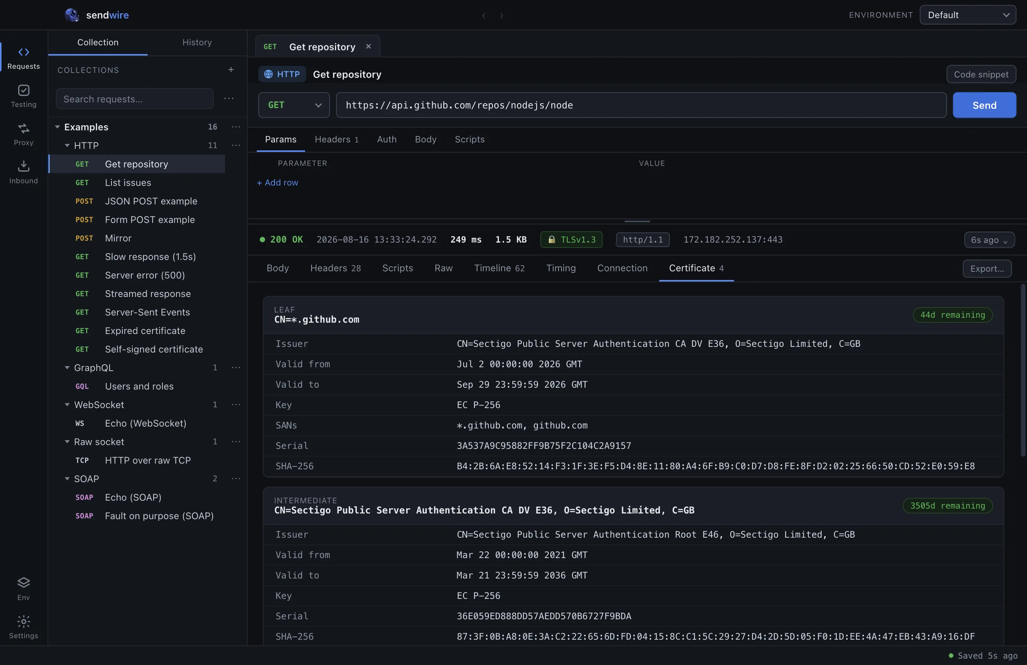Viewport: 1027px width, 665px height.
Task: Click the request-response pane splitter handle
Action: (637, 221)
